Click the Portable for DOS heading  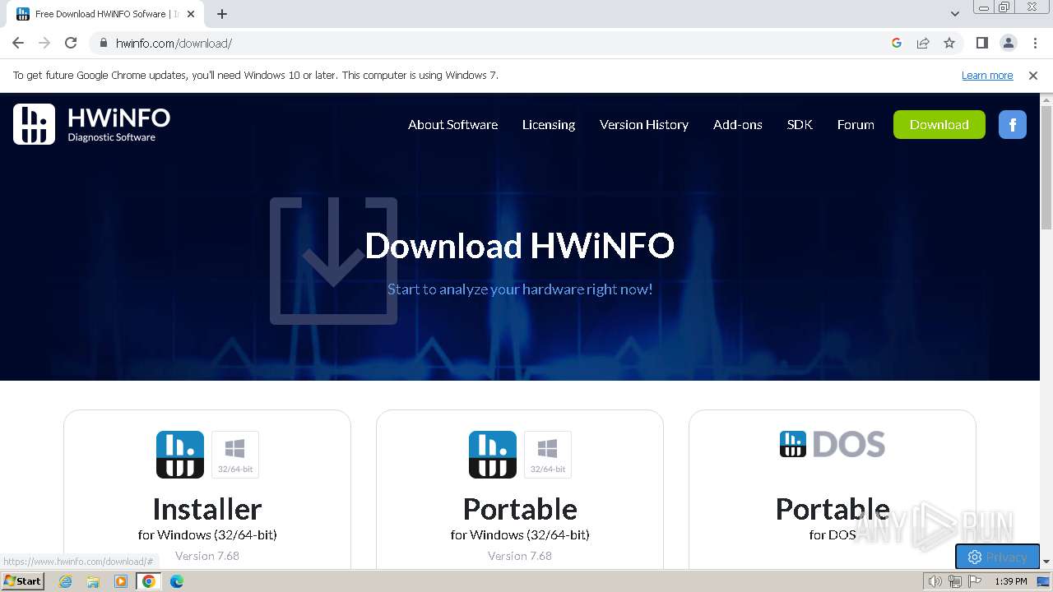tap(833, 509)
